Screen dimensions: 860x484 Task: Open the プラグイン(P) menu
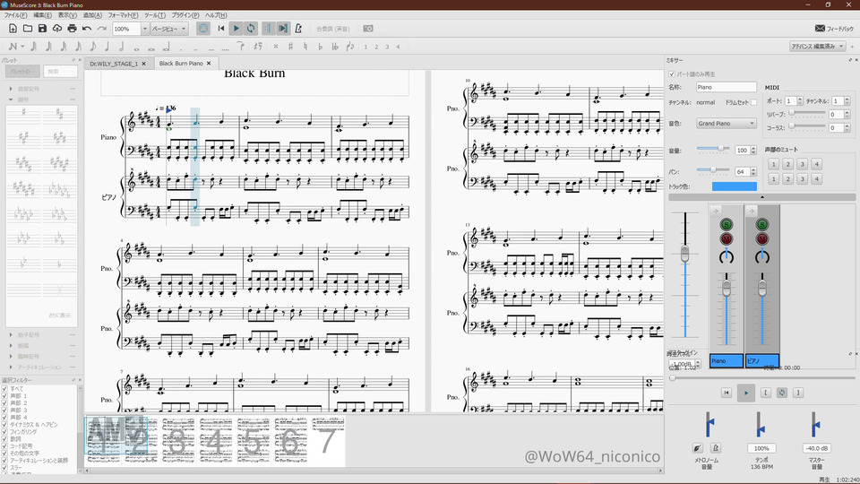point(186,15)
